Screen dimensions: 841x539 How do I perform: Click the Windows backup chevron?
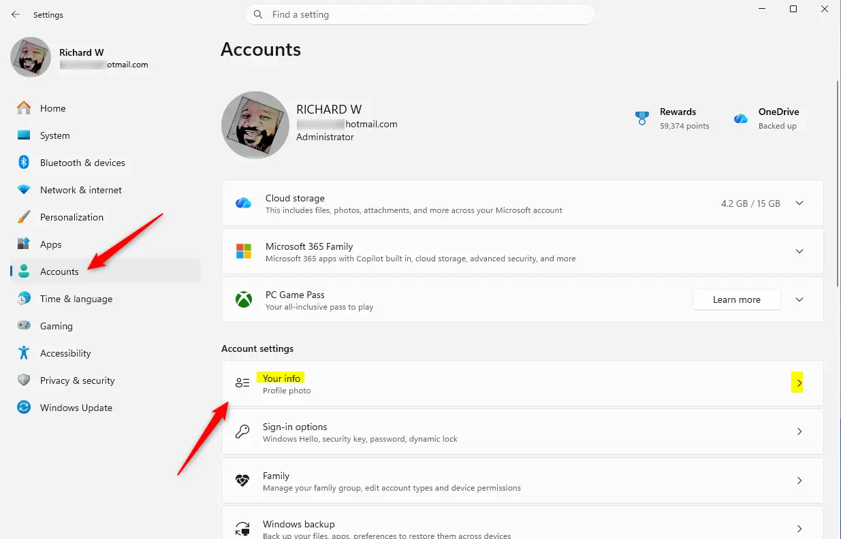(799, 529)
